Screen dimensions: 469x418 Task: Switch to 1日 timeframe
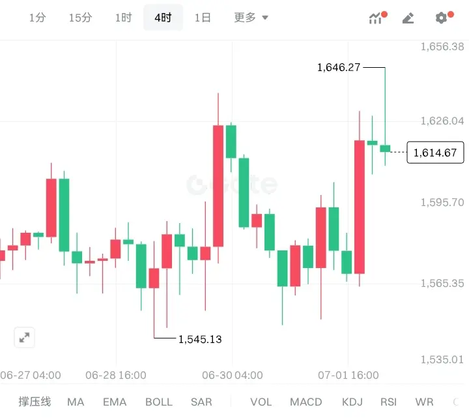[x=203, y=18]
